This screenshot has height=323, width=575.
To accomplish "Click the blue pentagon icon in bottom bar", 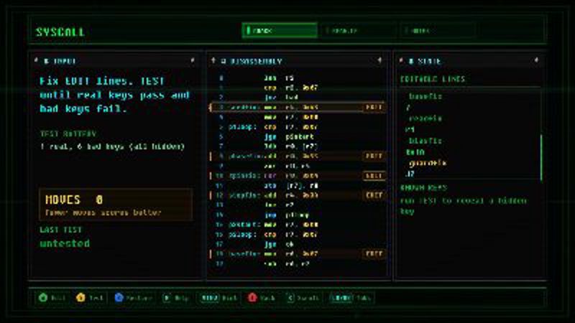I will (119, 297).
